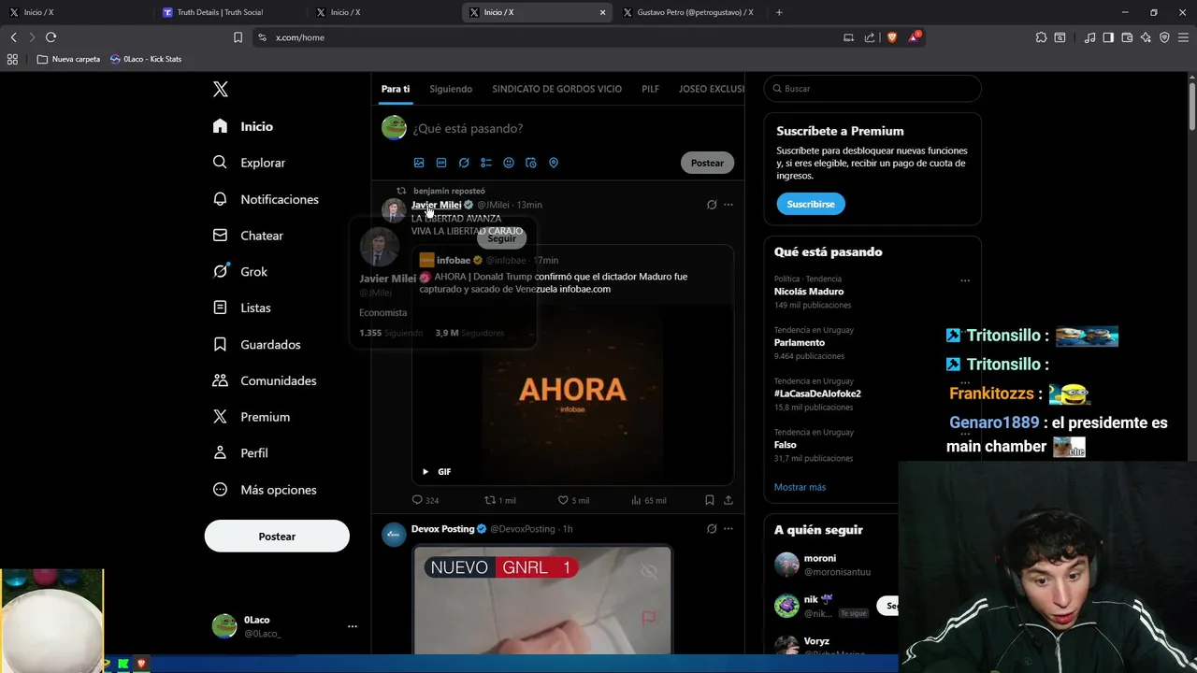Image resolution: width=1197 pixels, height=673 pixels.
Task: Open Grok from the sidebar
Action: 239,271
